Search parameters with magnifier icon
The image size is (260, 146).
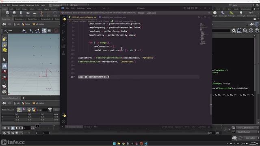click(245, 31)
